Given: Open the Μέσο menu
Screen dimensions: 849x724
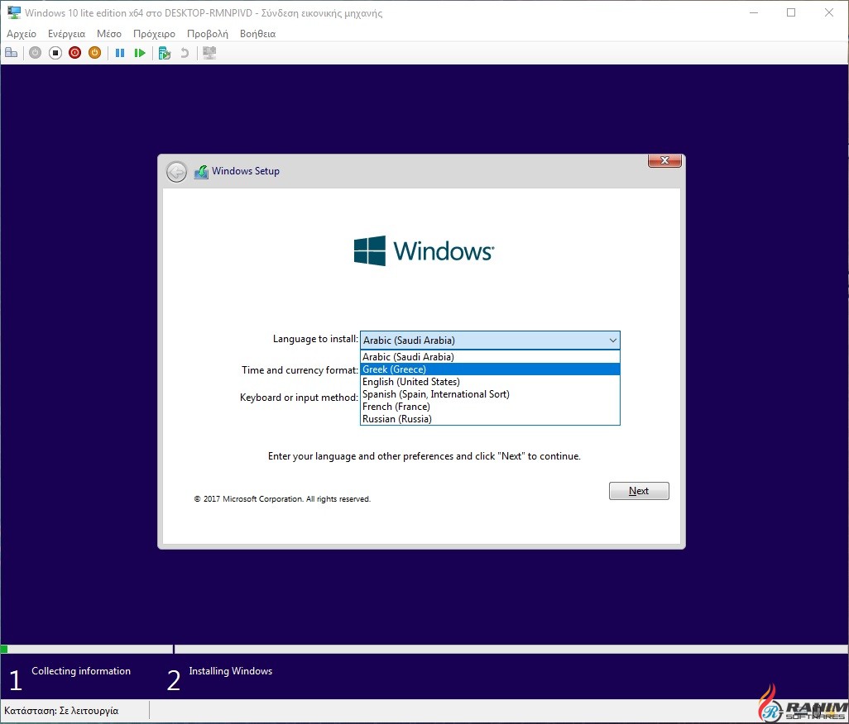Looking at the screenshot, I should [x=109, y=34].
